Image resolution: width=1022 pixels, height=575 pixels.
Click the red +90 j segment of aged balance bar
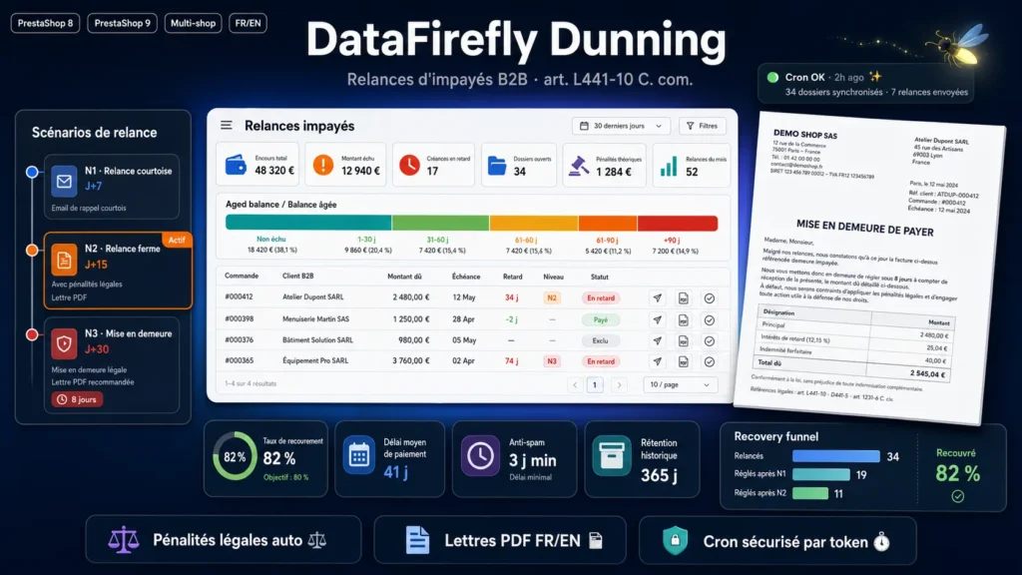tap(678, 223)
